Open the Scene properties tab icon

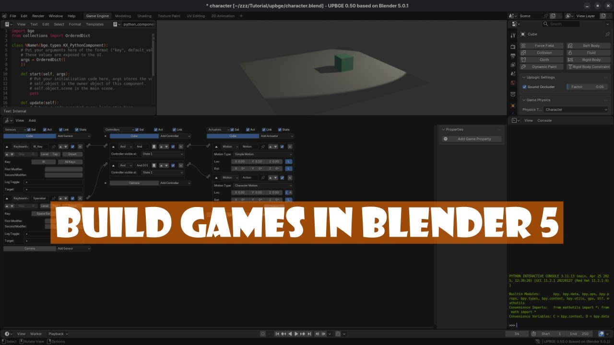click(513, 74)
